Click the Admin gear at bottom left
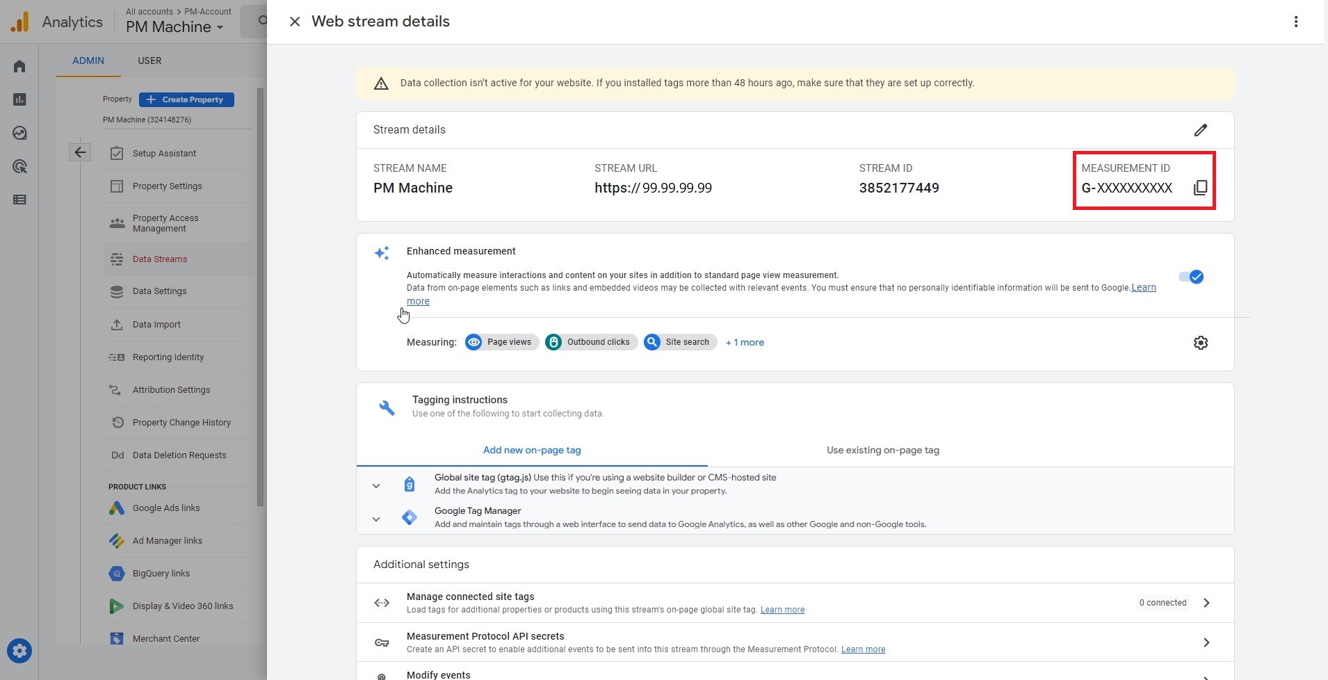This screenshot has height=680, width=1328. tap(19, 651)
